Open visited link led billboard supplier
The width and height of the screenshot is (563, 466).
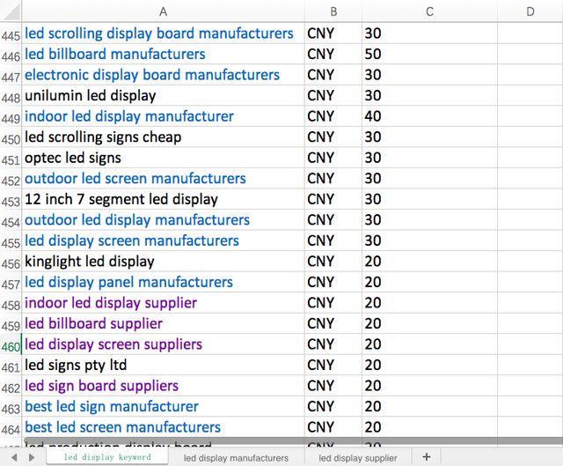coord(93,323)
